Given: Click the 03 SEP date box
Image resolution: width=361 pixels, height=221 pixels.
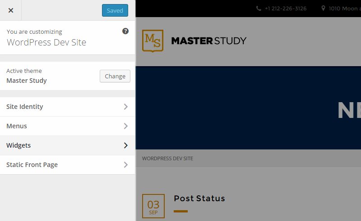Looking at the screenshot, I should [153, 206].
